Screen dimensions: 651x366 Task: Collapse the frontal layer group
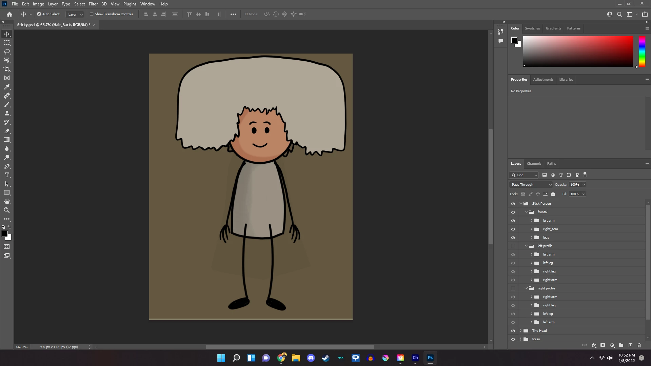pos(526,212)
